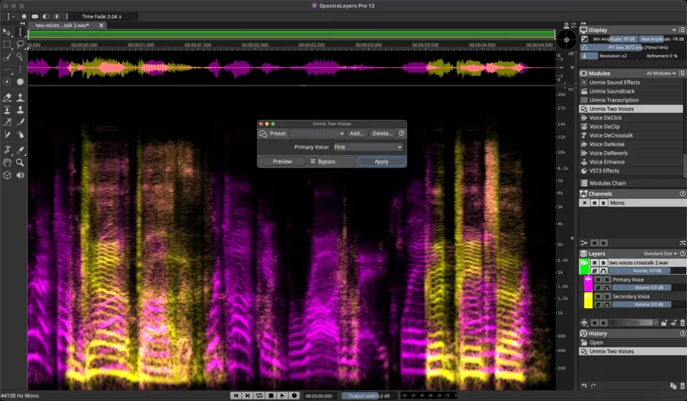Select the Clone Stamp tool
Viewport: 687px width, 401px height.
(x=20, y=109)
